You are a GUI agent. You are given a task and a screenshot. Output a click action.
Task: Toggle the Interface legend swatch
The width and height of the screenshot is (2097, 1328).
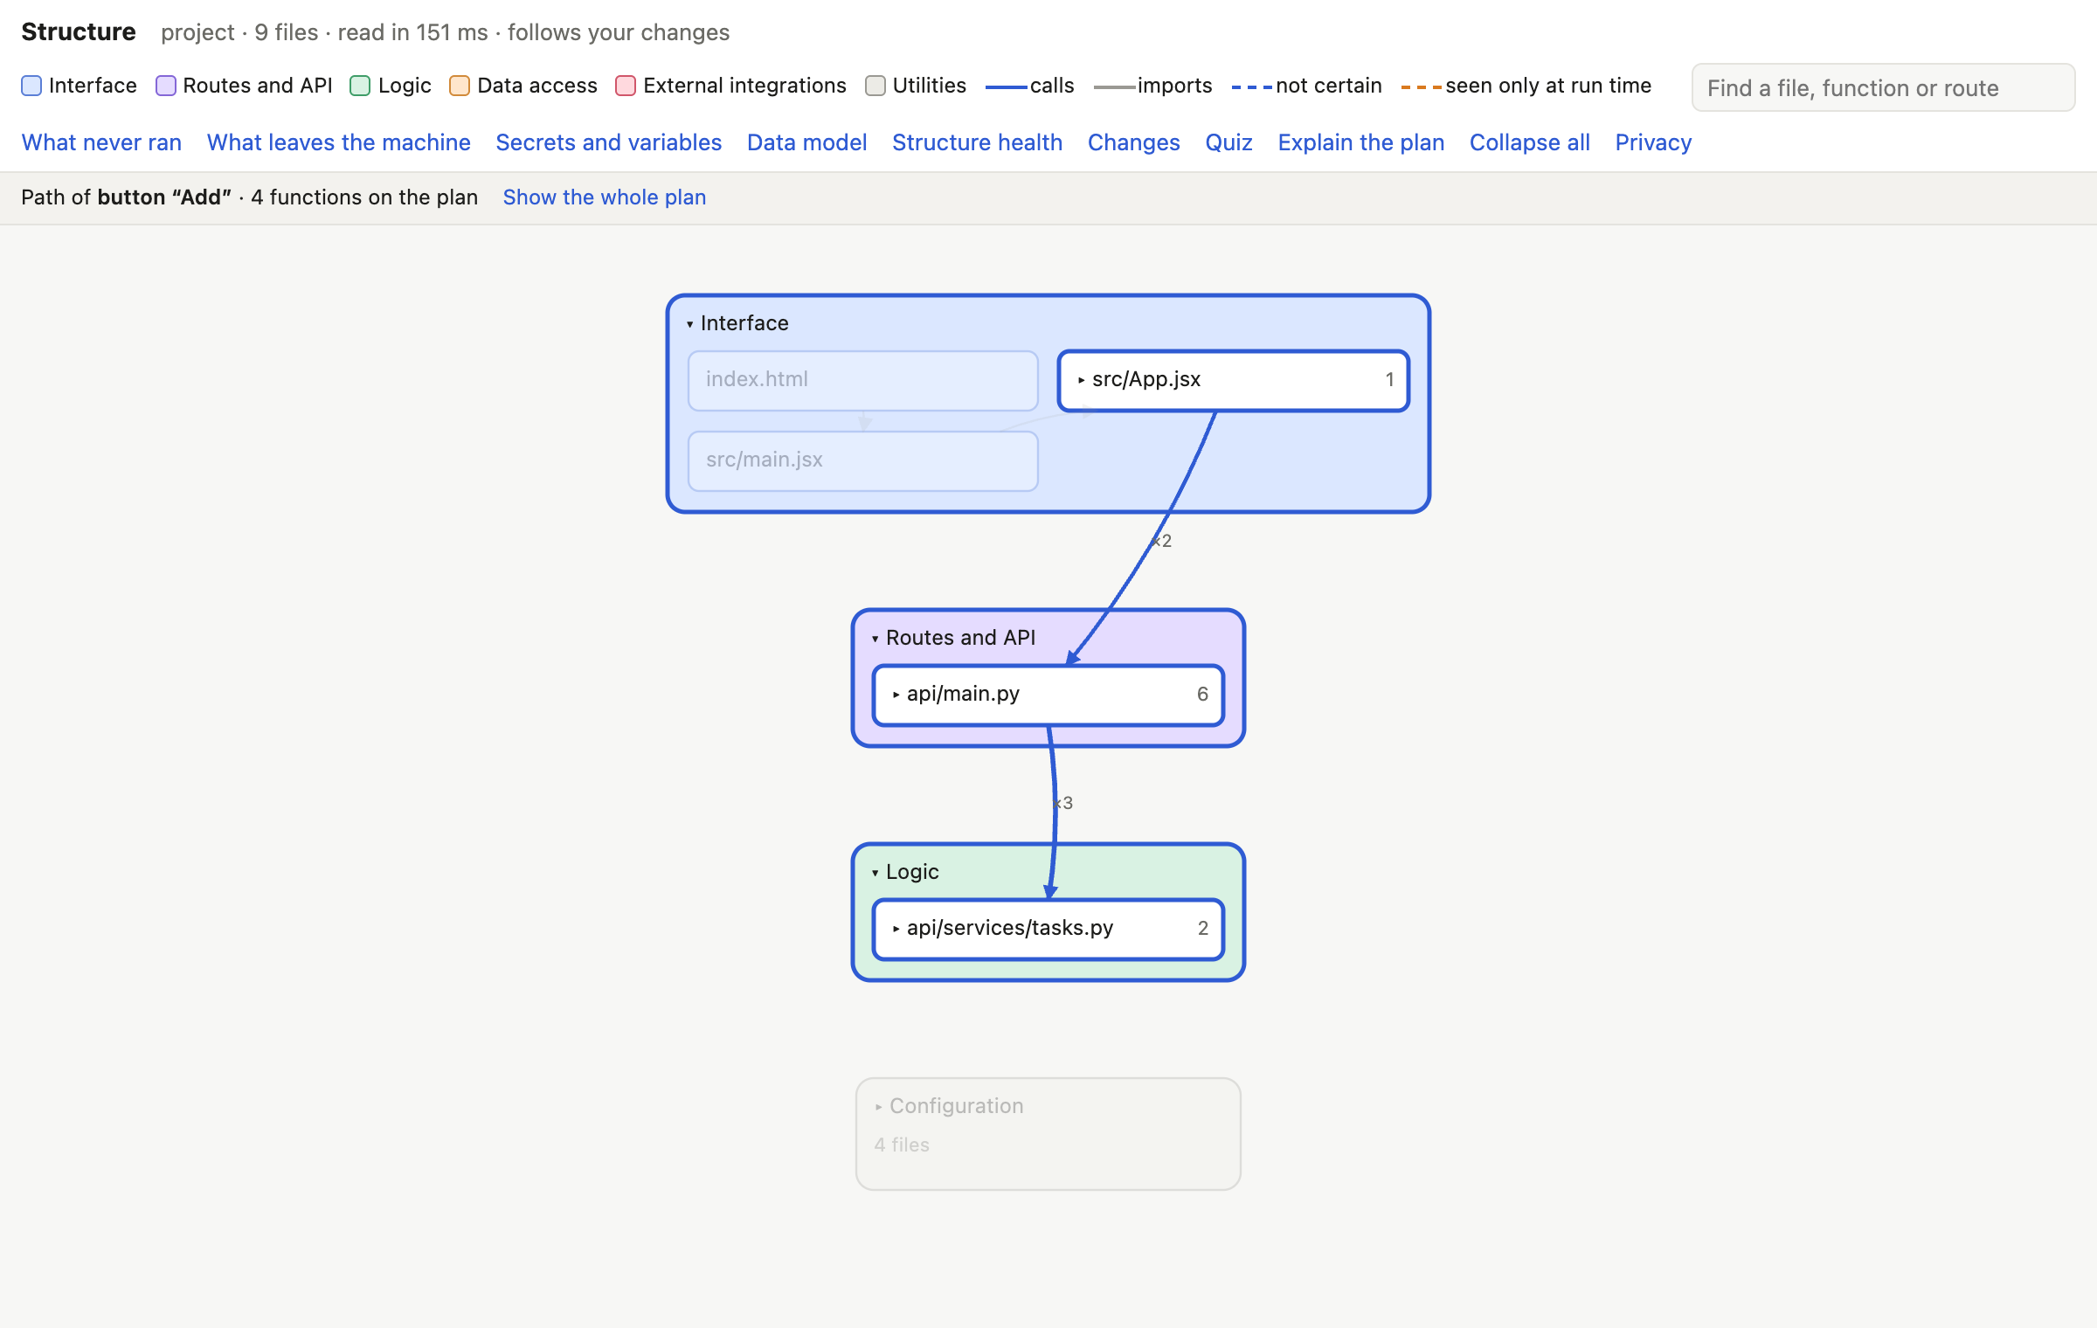point(31,86)
